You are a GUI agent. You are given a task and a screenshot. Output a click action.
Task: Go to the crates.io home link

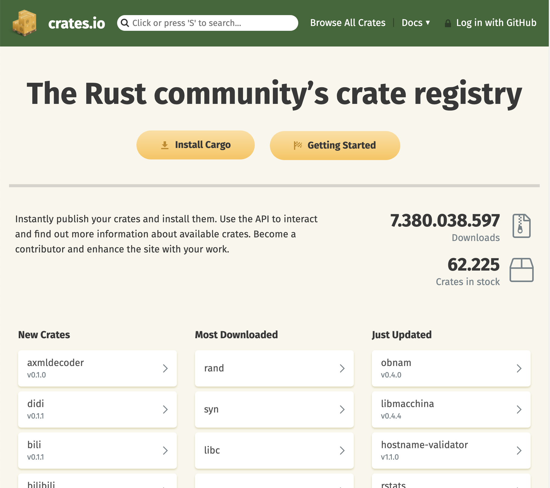tap(77, 23)
